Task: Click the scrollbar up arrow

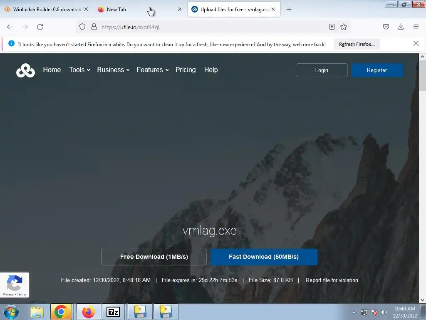Action: tap(422, 57)
